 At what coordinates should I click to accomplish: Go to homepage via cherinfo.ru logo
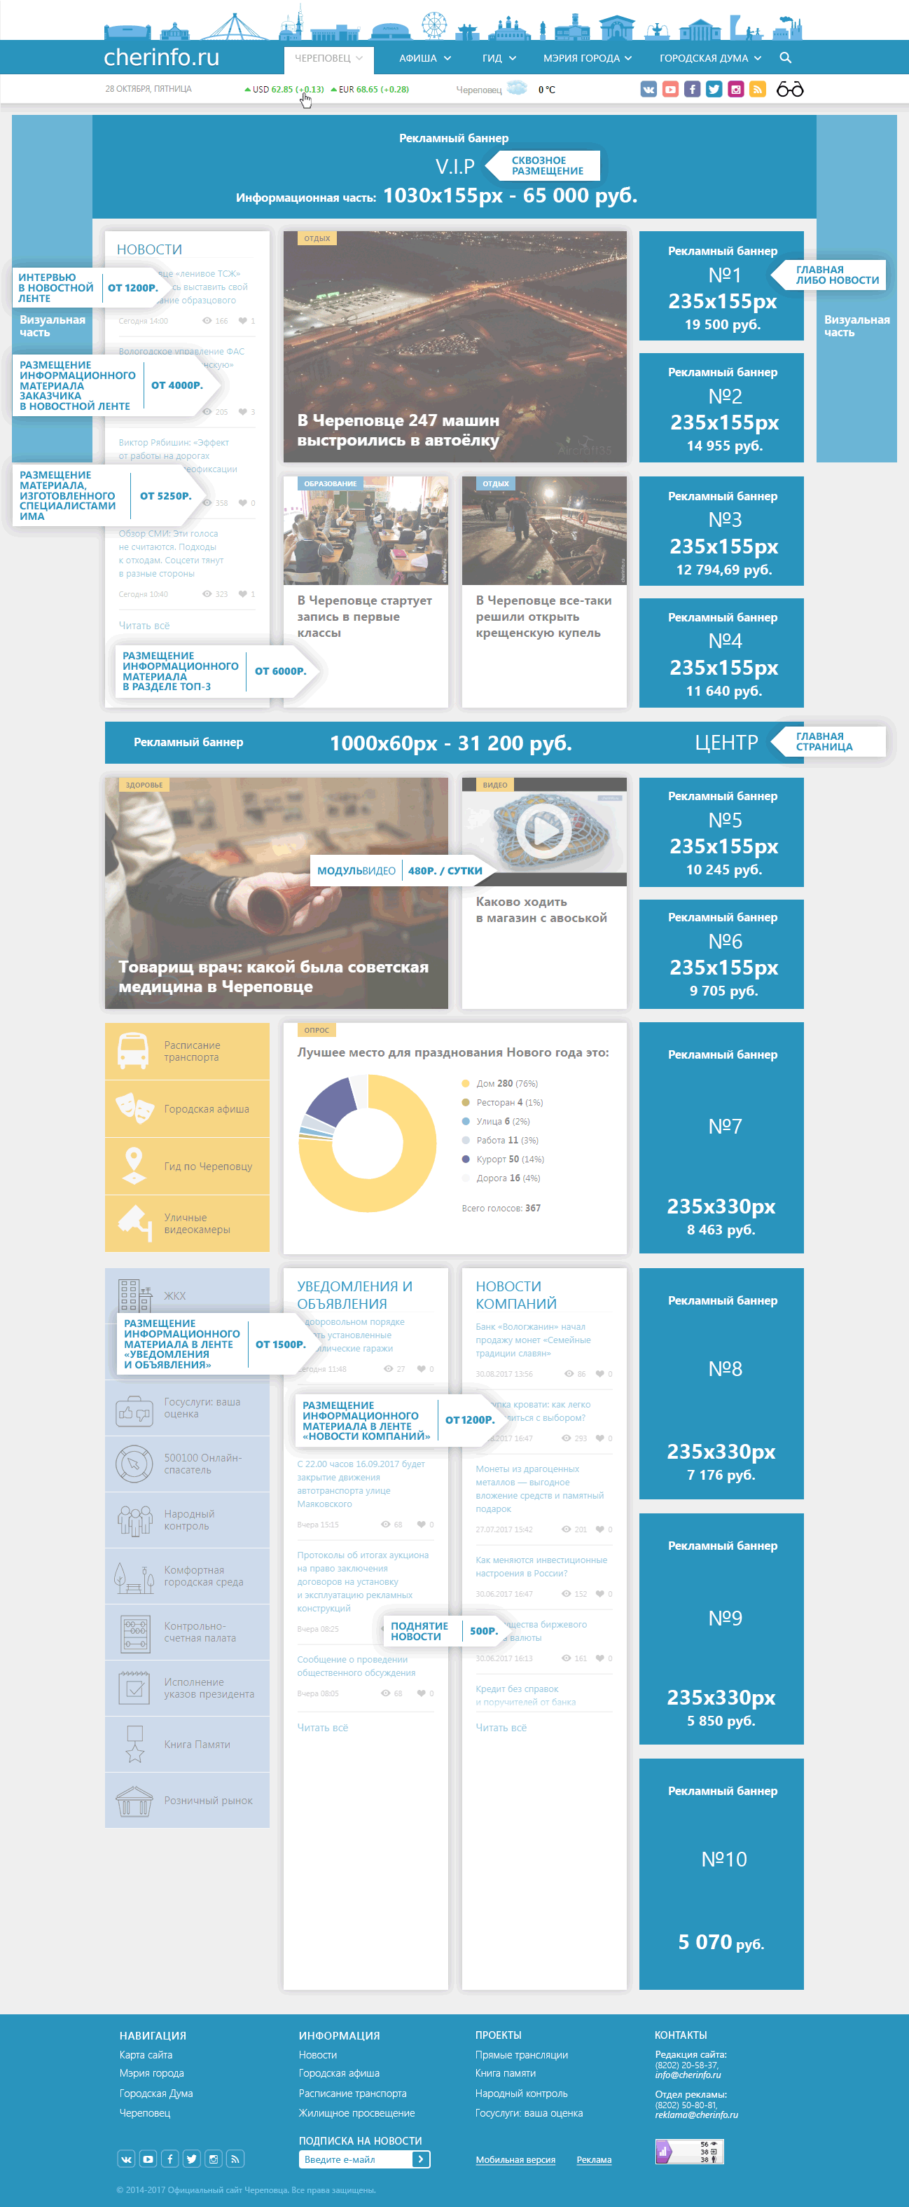[162, 57]
